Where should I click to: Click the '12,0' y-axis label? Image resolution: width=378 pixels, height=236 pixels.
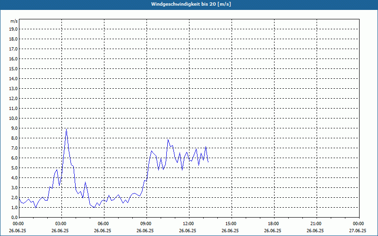point(14,99)
